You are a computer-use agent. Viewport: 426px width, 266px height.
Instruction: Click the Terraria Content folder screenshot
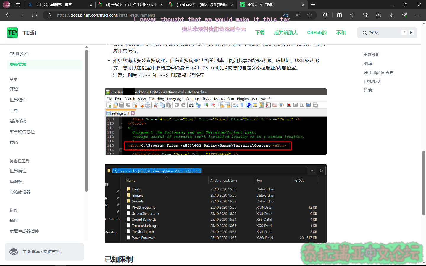point(216,204)
